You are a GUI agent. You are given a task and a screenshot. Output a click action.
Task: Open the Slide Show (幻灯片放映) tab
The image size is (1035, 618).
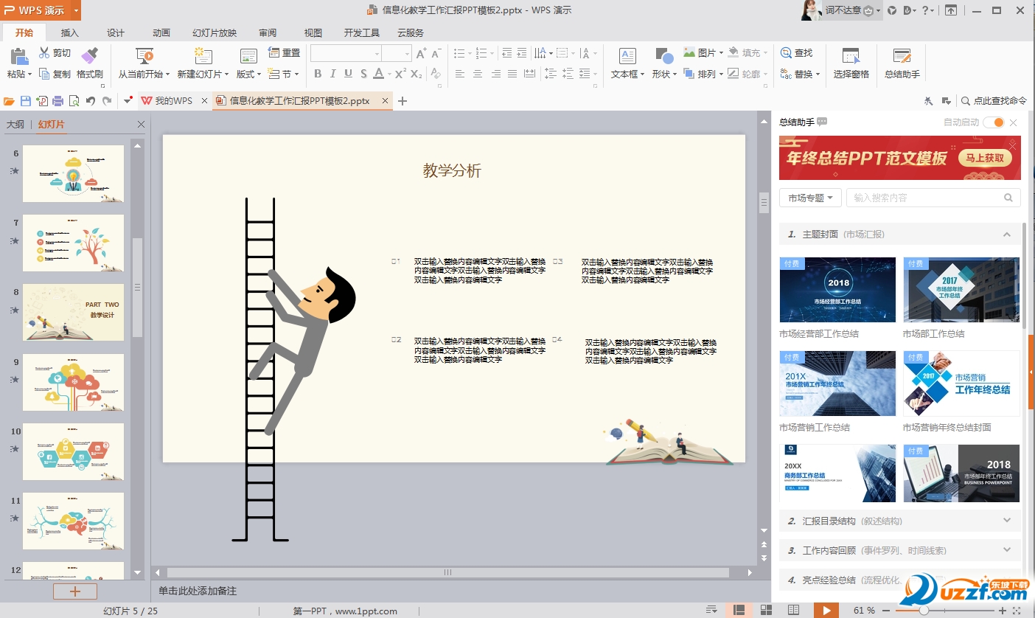click(215, 32)
